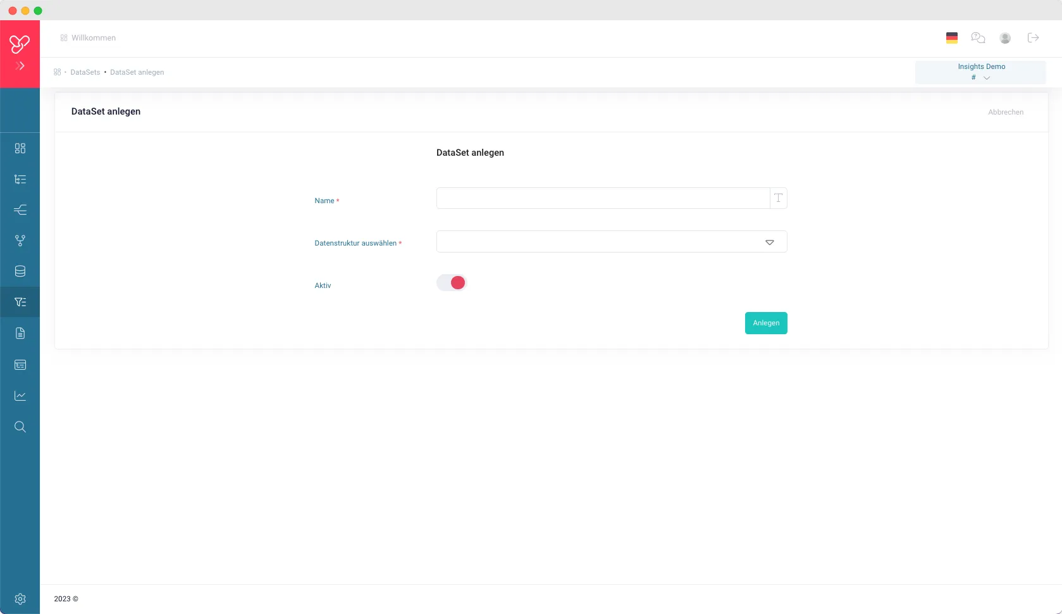Click the logout arrow icon

(1034, 38)
